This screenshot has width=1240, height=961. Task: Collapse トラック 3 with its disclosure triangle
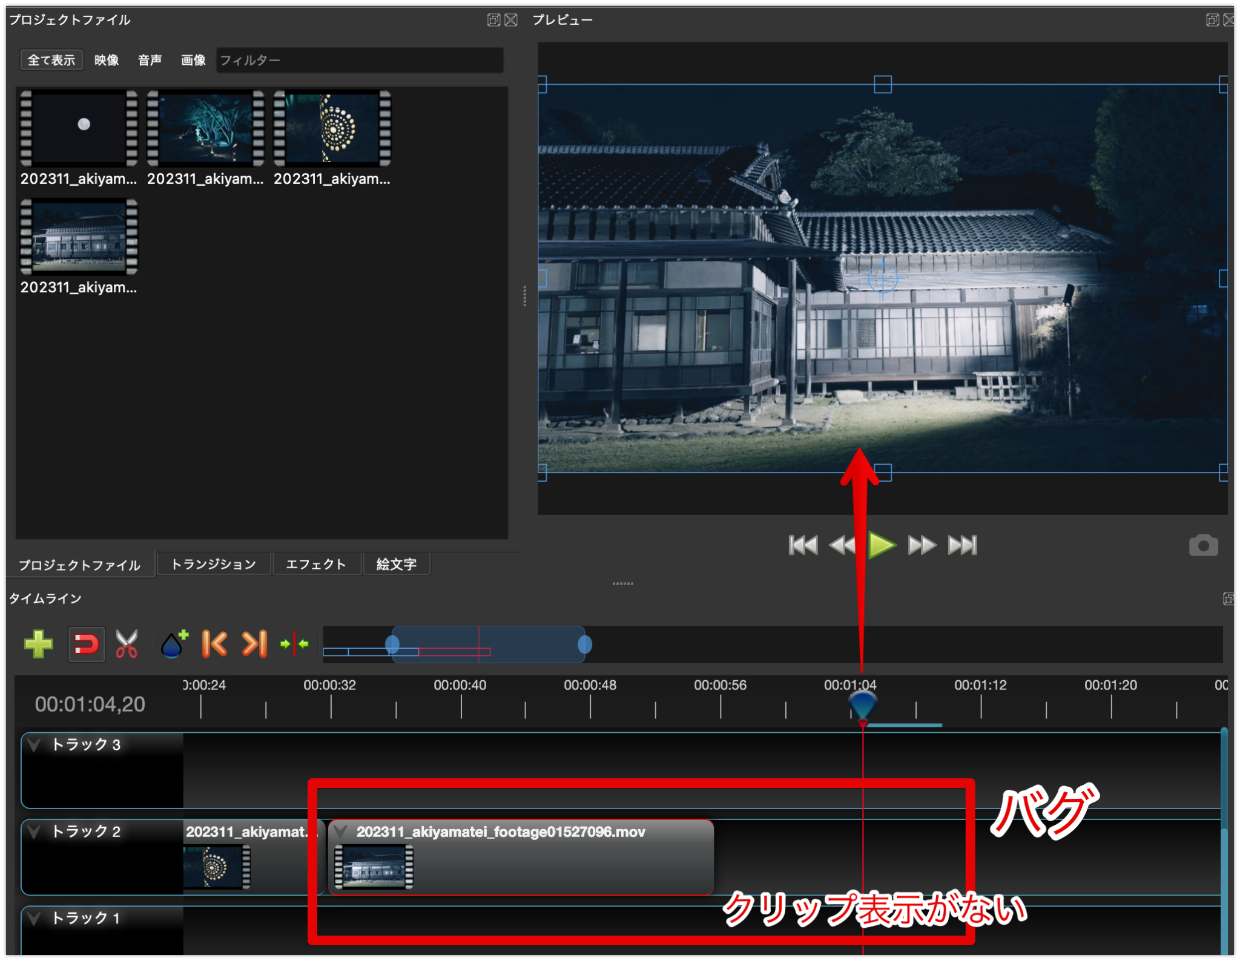(x=35, y=745)
